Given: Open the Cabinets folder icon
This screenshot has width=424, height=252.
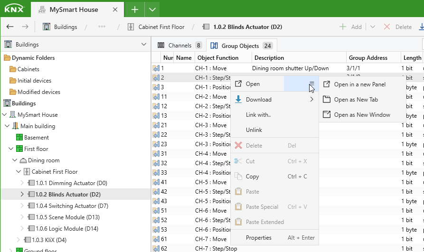Looking at the screenshot, I should click(x=13, y=69).
